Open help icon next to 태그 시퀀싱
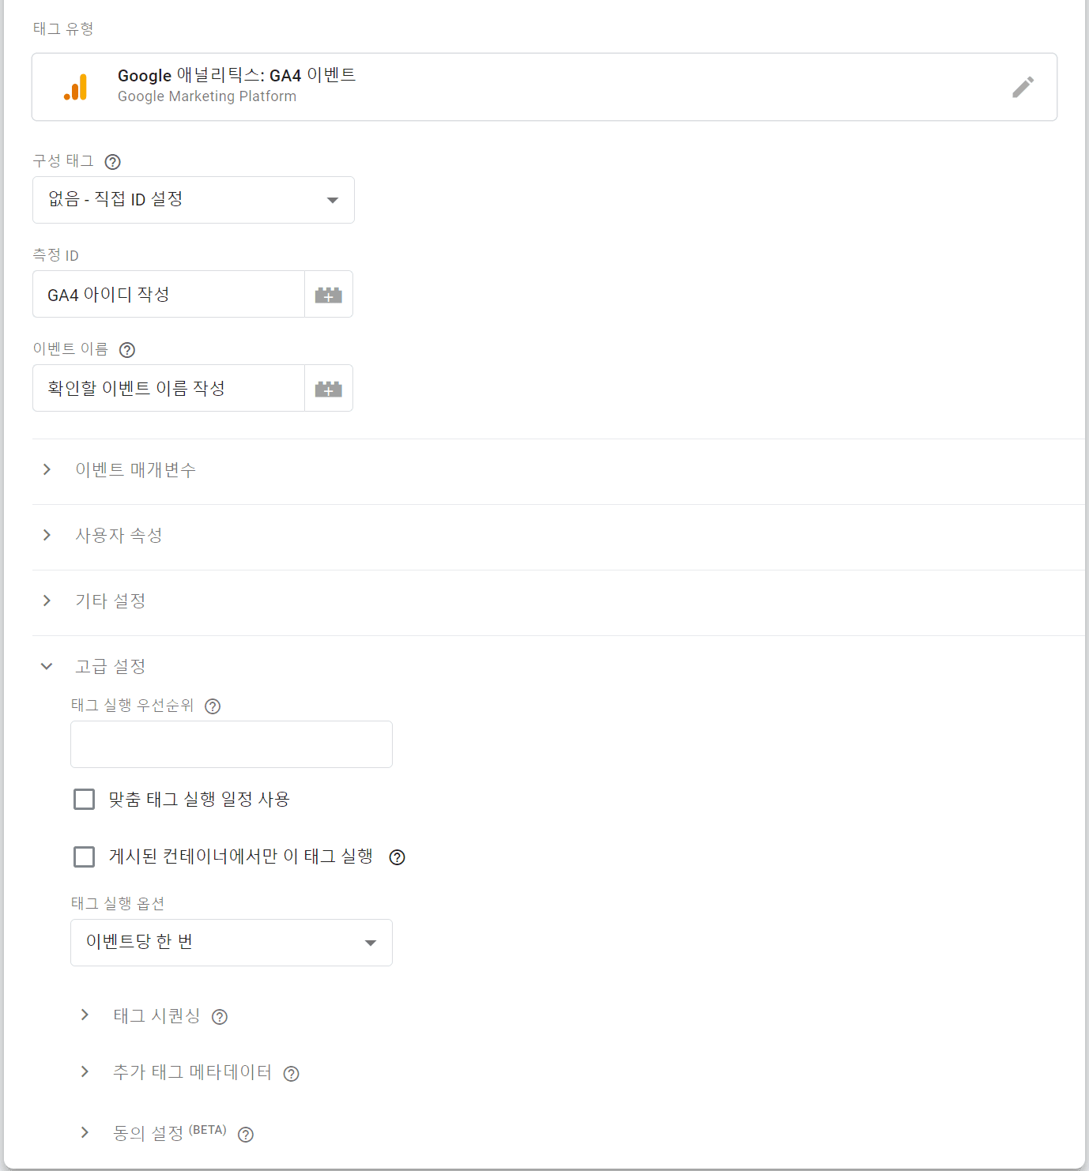Viewport: 1089px width, 1171px height. [220, 1017]
